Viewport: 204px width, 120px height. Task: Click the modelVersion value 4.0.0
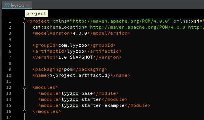coord(80,33)
